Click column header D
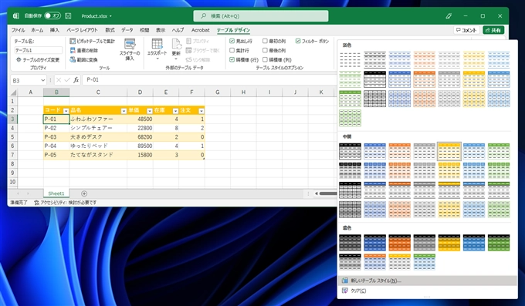This screenshot has height=306, width=525. tap(140, 92)
